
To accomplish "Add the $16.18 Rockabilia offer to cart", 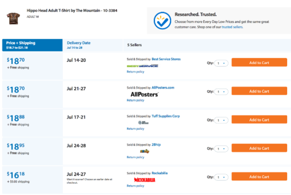I will point(259,177).
